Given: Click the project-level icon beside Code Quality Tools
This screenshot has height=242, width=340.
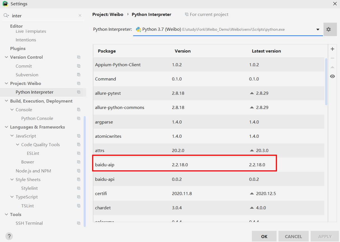Looking at the screenshot, I should tap(79, 145).
